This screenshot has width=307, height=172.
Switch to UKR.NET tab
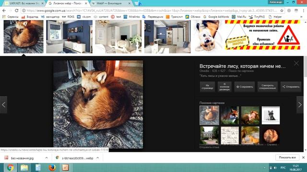[x=24, y=3]
